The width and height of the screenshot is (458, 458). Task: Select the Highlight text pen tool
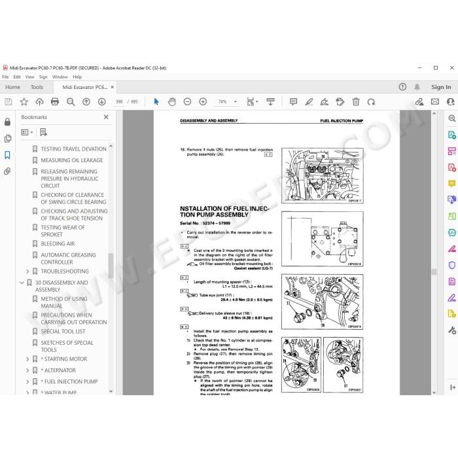tap(309, 101)
